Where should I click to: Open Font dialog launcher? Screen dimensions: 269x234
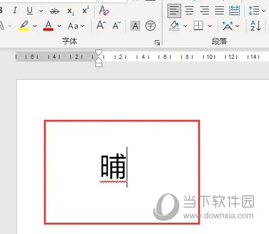157,43
